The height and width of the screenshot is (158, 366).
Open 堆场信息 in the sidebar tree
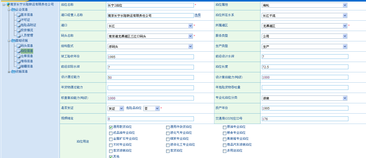tap(27, 61)
